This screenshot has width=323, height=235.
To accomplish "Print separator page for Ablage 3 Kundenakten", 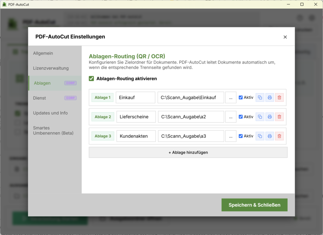I will 270,136.
